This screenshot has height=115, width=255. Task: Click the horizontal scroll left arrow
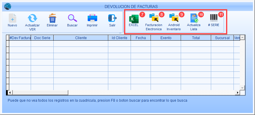(x=10, y=93)
